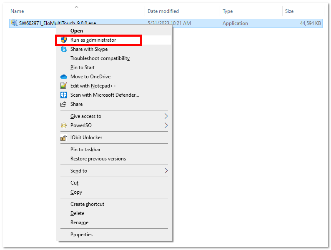This screenshot has height=250, width=331.
Task: Open the Send to entry
Action: 114,171
